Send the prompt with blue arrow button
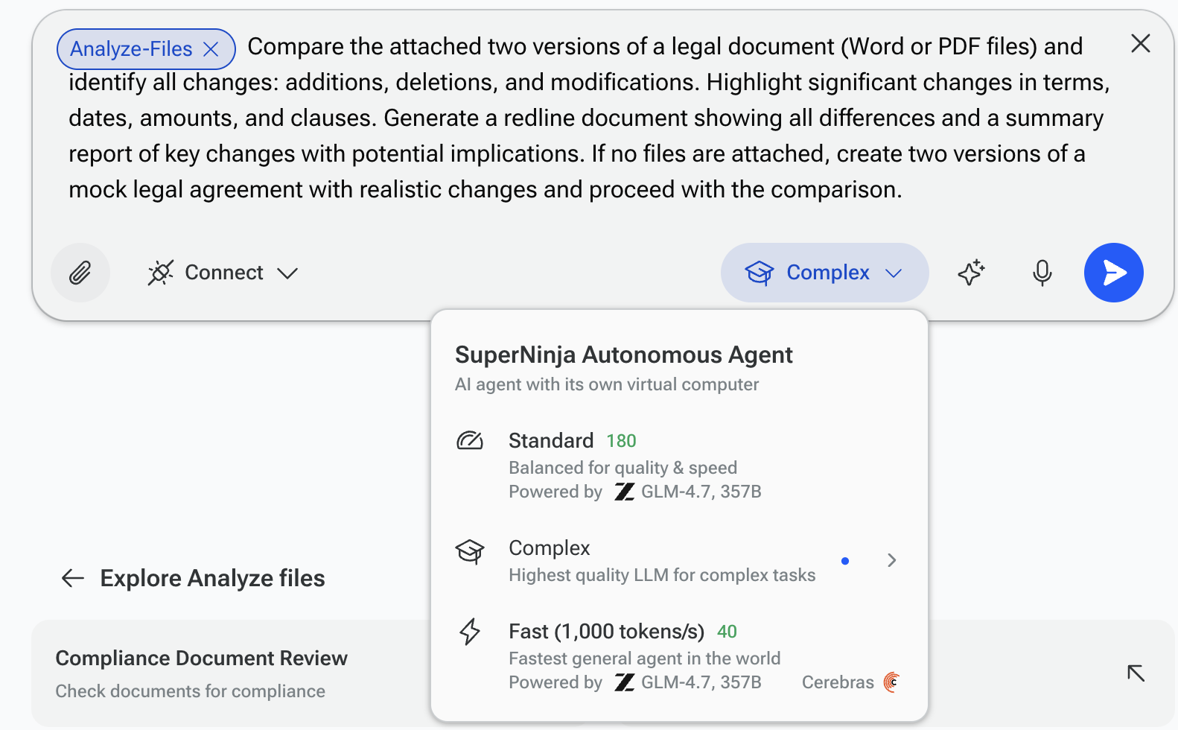This screenshot has height=730, width=1178. 1113,273
